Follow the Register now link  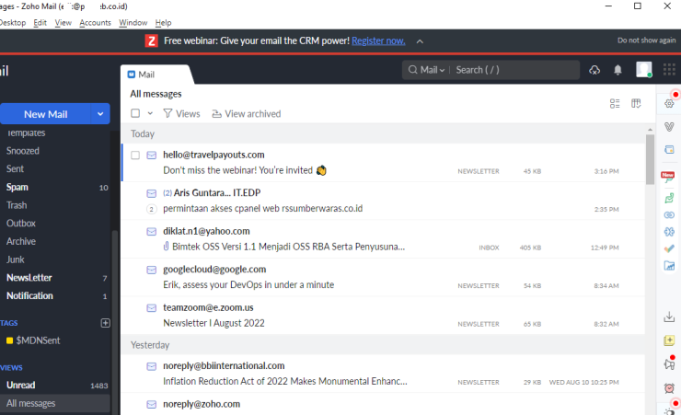click(378, 40)
